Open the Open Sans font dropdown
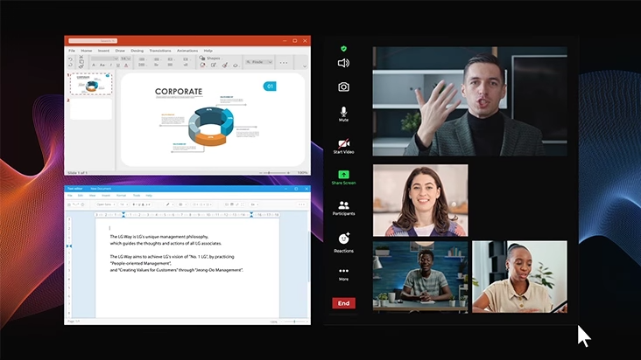 point(104,204)
